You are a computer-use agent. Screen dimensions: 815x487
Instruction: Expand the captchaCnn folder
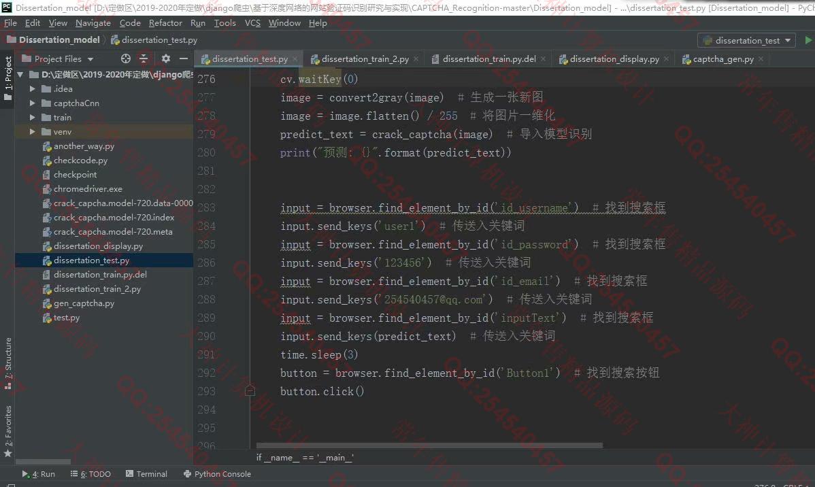coord(32,103)
